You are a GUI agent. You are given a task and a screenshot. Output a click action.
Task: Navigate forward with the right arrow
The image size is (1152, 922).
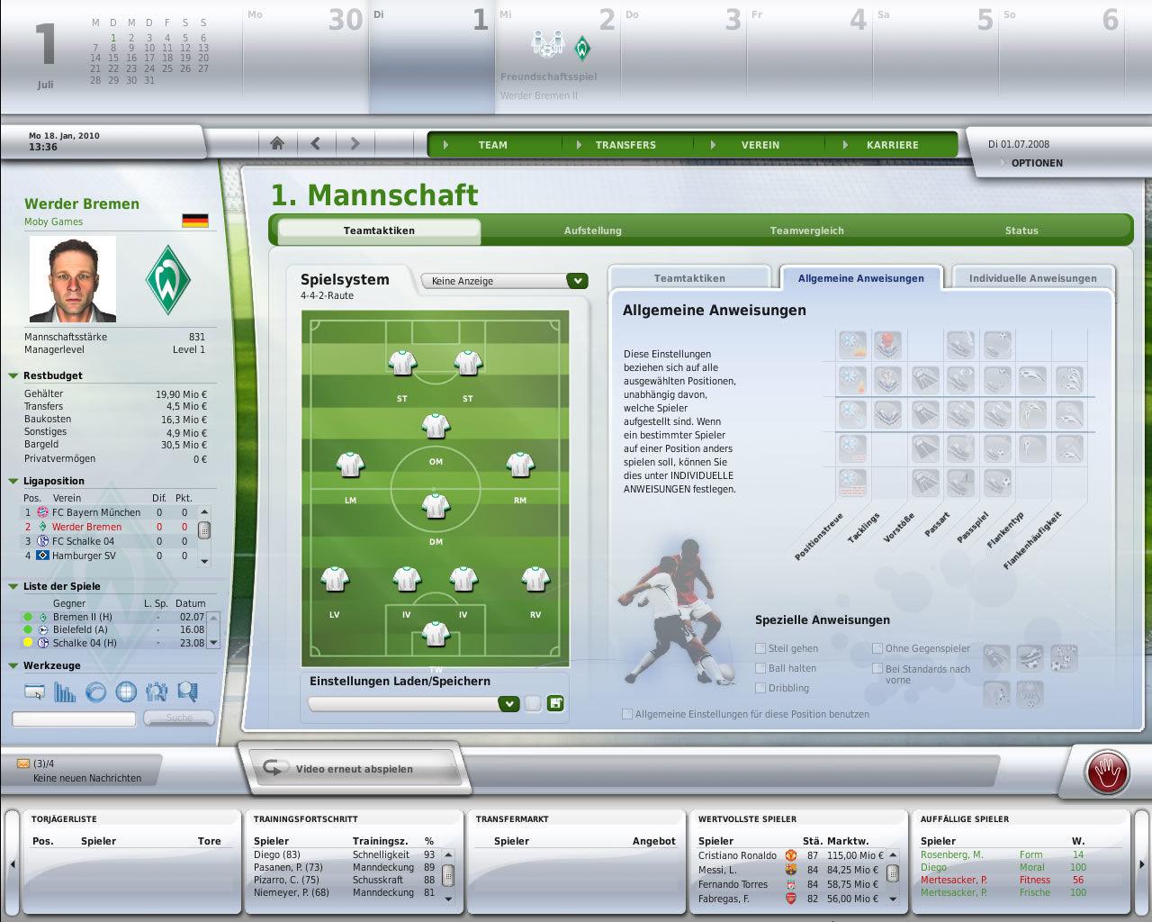pyautogui.click(x=355, y=143)
